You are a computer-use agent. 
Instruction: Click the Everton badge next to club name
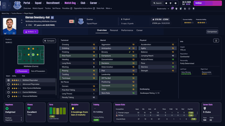(81, 22)
